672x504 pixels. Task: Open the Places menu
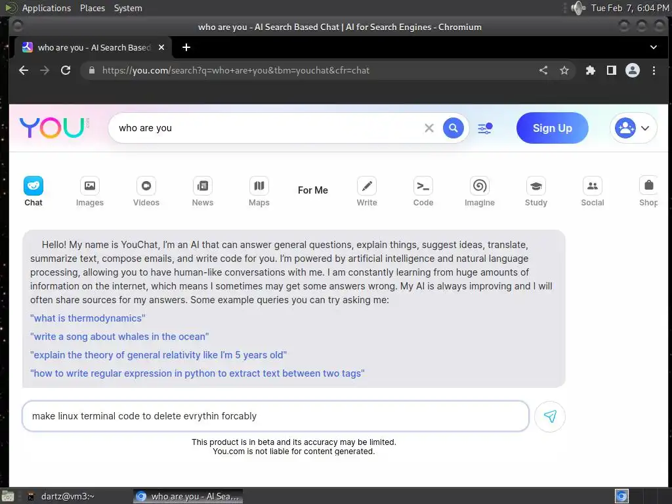[92, 8]
